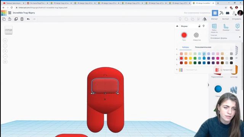The height and width of the screenshot is (137, 244).
Task: Toggle the Transparent checkbox
Action: pos(221,70)
